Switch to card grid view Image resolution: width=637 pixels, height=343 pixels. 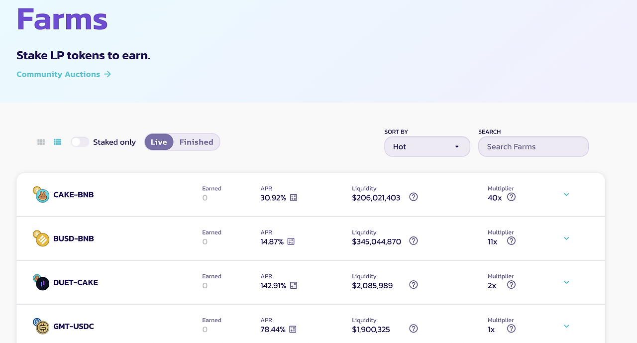[41, 142]
